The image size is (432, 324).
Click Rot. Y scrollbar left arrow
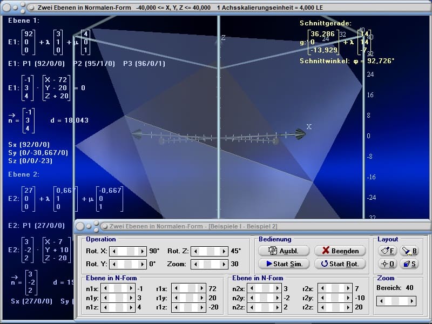point(114,264)
